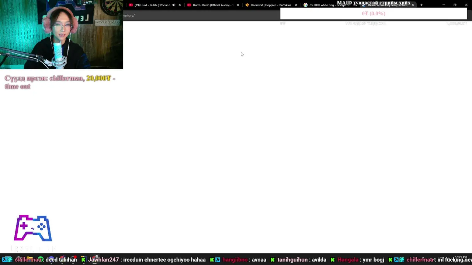
Task: Close the steamcommunity.com tab
Action: pyautogui.click(x=413, y=5)
